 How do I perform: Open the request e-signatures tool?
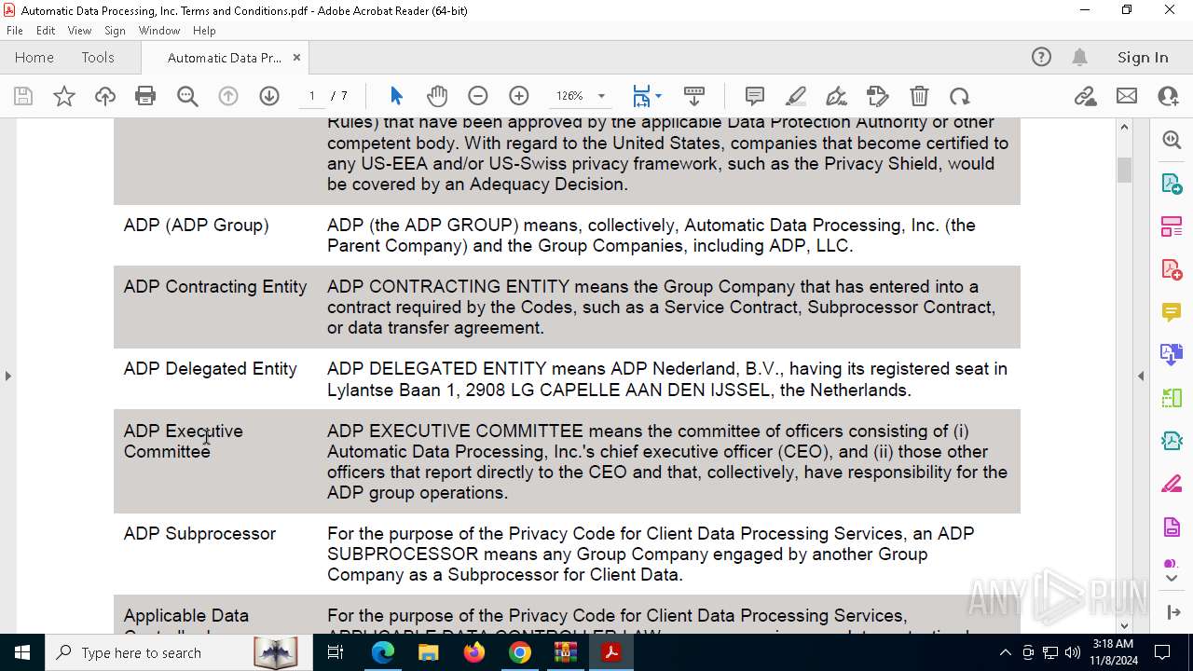click(x=878, y=96)
